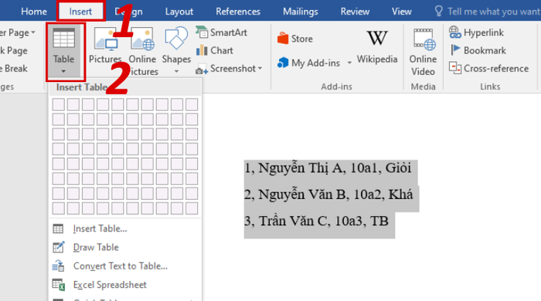Expand the Table dropdown arrow
The height and width of the screenshot is (301, 541).
coord(63,71)
